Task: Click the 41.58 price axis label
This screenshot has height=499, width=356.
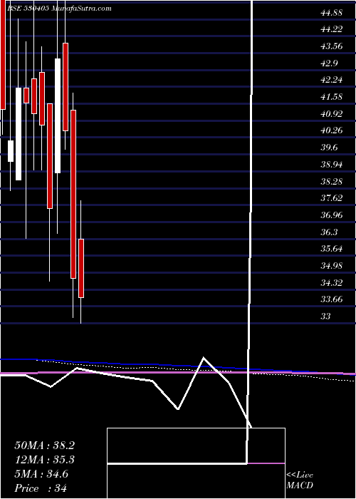Action: (x=332, y=97)
